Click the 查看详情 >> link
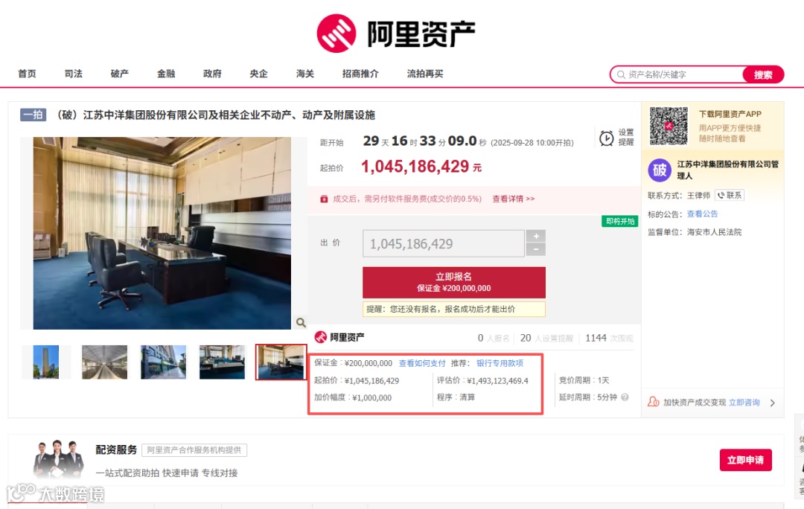The height and width of the screenshot is (509, 804). point(513,199)
